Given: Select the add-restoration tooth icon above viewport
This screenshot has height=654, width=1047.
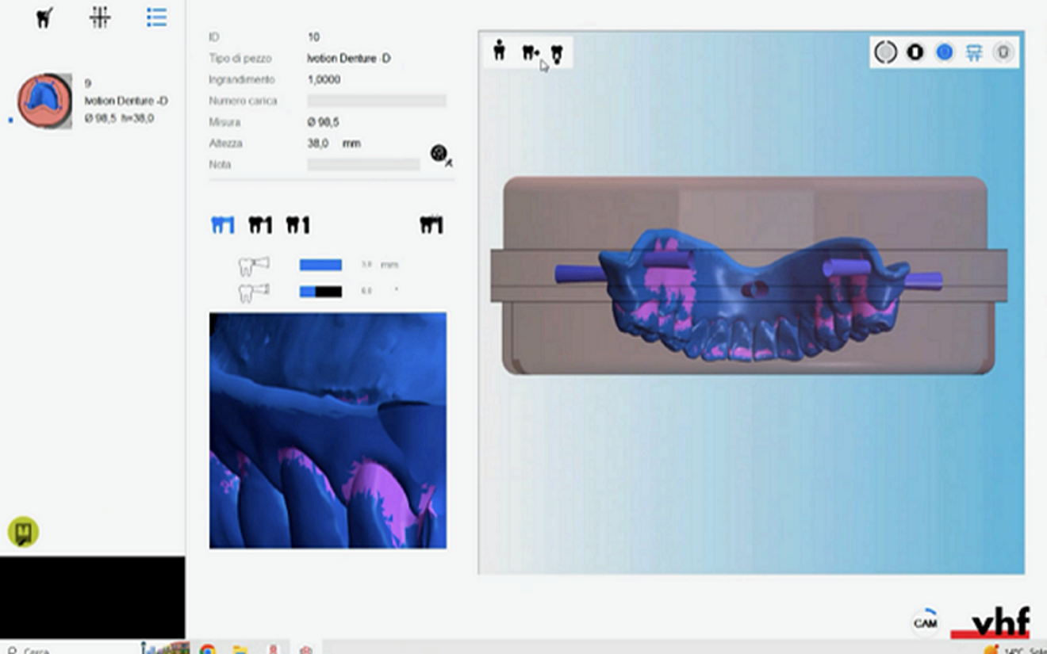Looking at the screenshot, I should 500,52.
